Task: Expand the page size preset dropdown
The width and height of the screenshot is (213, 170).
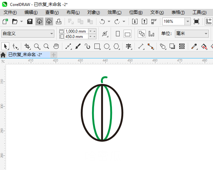Action: click(52, 34)
